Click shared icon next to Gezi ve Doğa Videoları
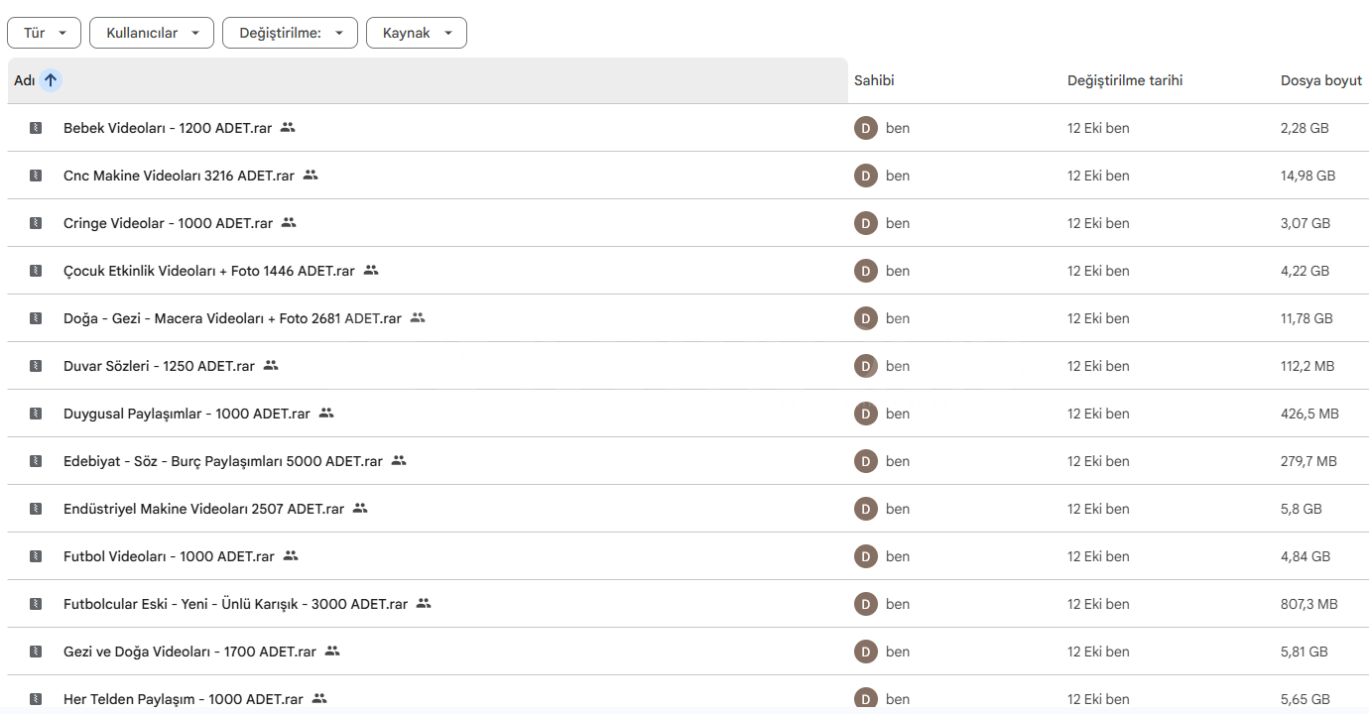 (x=332, y=651)
